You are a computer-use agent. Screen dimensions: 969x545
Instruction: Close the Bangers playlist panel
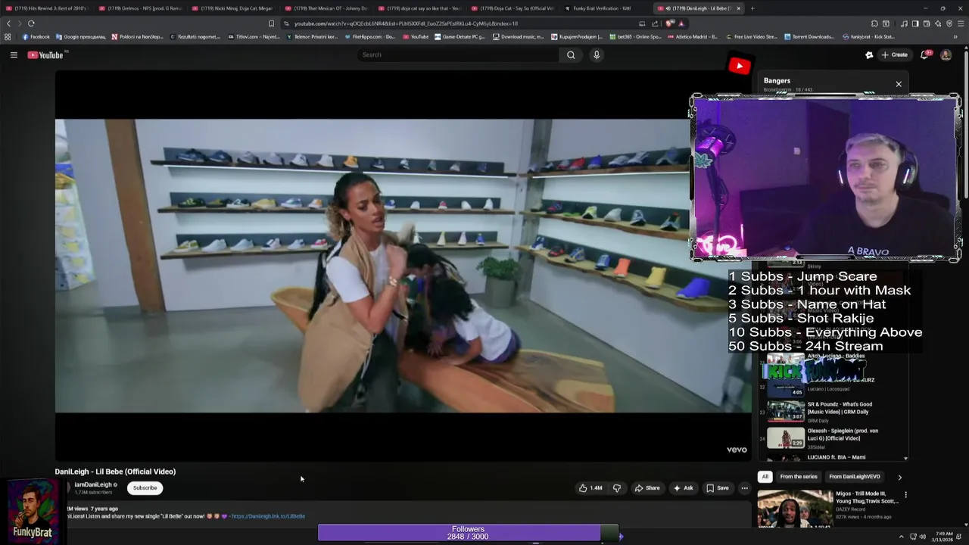point(899,84)
